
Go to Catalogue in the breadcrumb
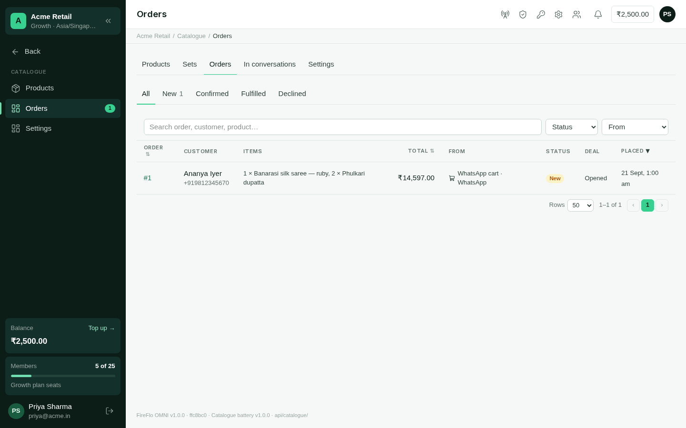(x=192, y=36)
